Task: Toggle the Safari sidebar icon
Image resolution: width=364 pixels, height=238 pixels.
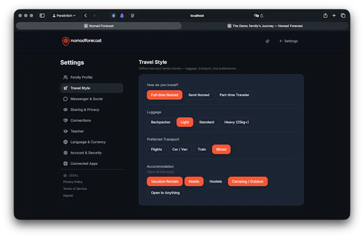Action: click(x=42, y=15)
